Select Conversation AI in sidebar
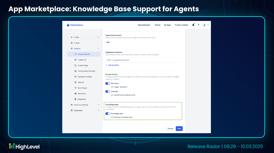This screenshot has width=274, height=153. (84, 54)
